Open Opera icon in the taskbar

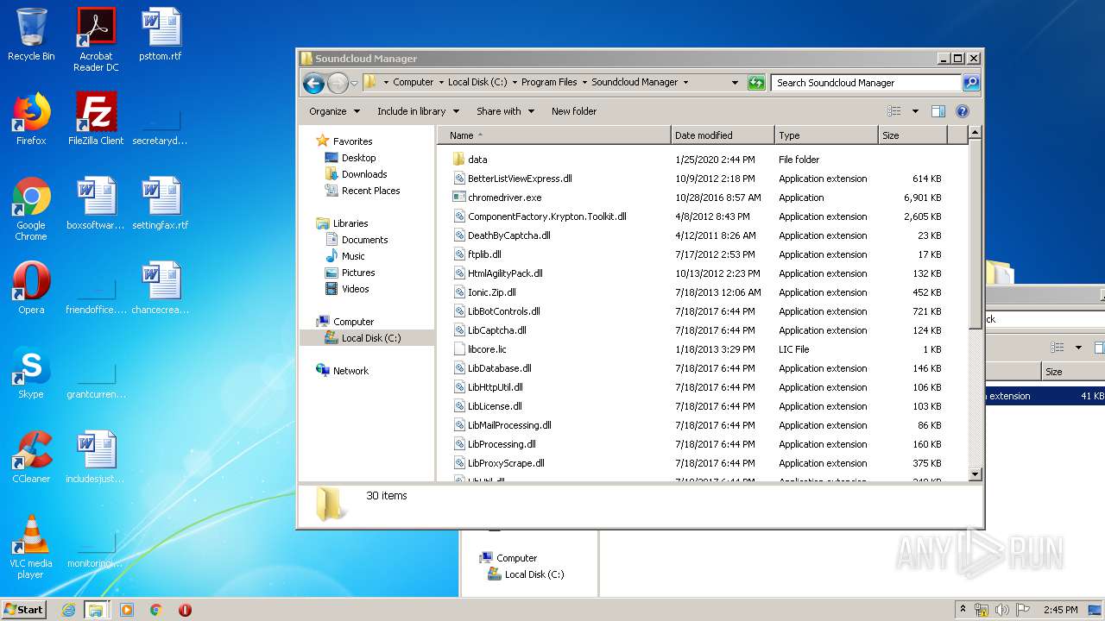pyautogui.click(x=185, y=610)
